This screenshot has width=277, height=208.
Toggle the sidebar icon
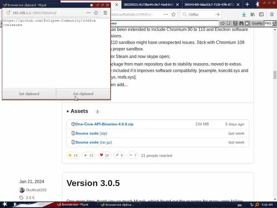click(261, 14)
